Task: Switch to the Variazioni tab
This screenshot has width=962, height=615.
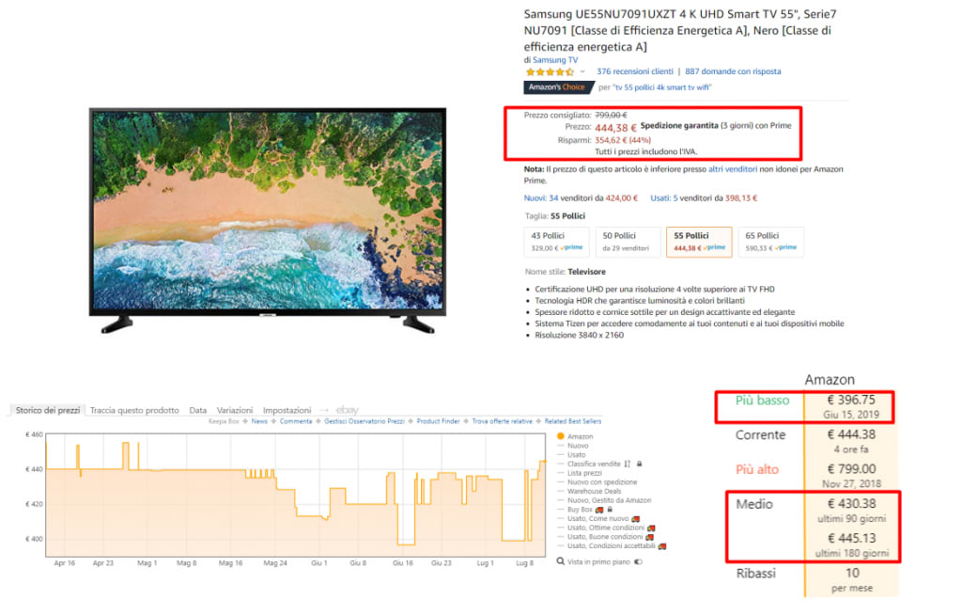Action: pos(234,410)
